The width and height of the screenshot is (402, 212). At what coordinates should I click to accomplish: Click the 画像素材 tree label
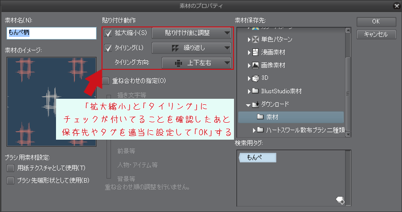click(x=273, y=65)
